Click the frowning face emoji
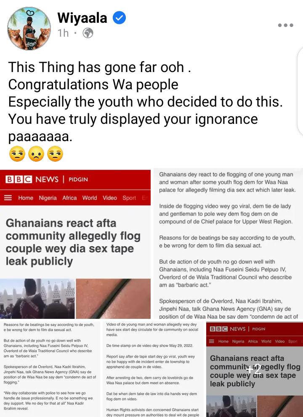This screenshot has height=417, width=303. pos(36,154)
